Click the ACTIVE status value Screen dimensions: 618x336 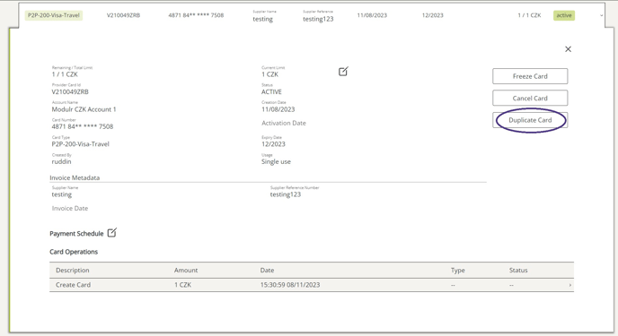coord(271,92)
